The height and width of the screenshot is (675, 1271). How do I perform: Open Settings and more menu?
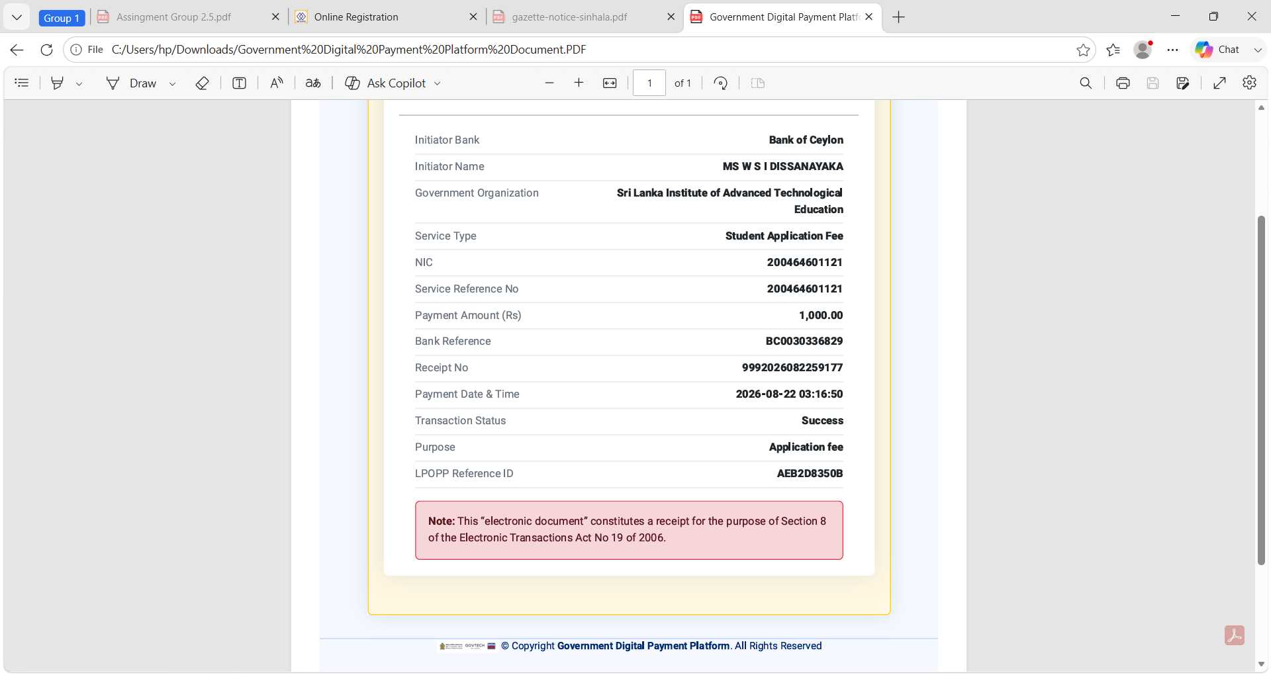point(1172,50)
